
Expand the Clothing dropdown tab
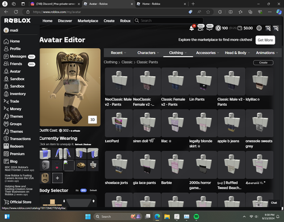[x=178, y=53]
